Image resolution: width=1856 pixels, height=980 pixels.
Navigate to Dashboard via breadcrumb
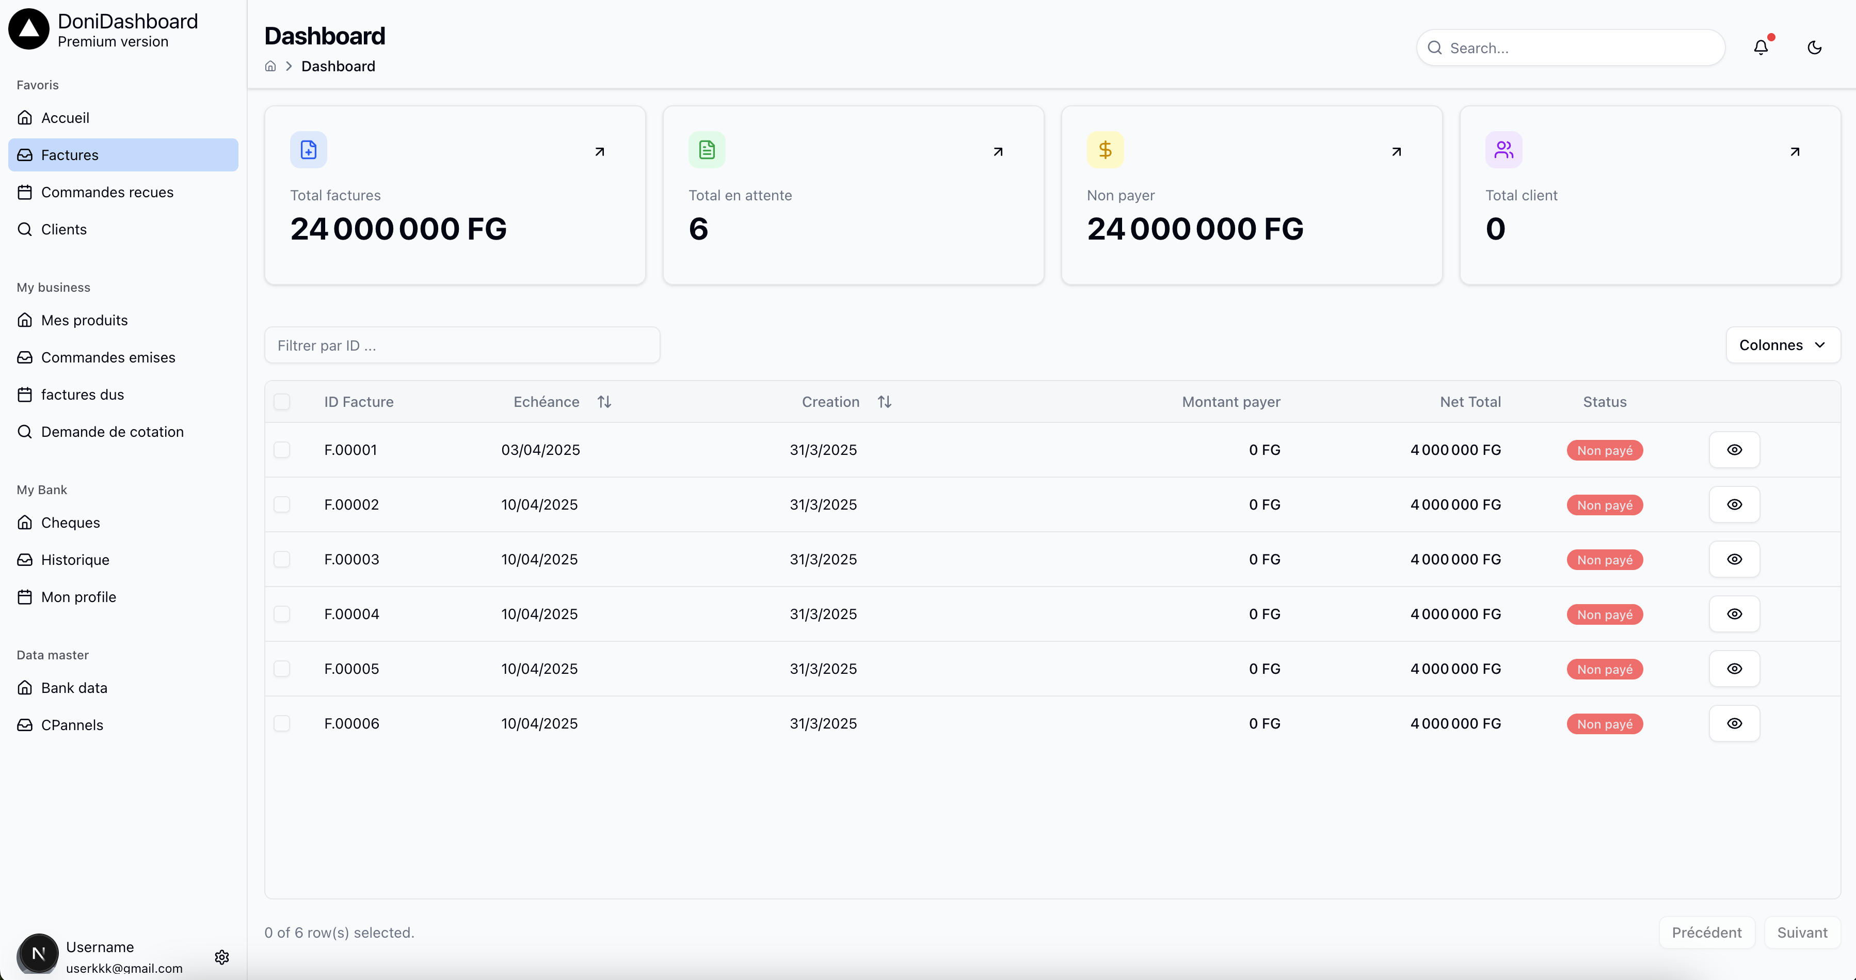click(339, 66)
